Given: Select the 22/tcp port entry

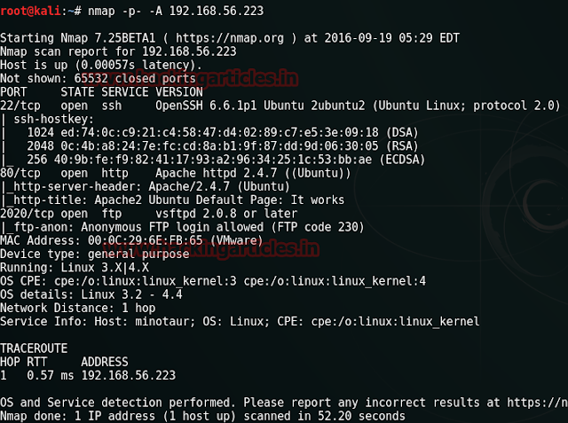Looking at the screenshot, I should click(20, 104).
